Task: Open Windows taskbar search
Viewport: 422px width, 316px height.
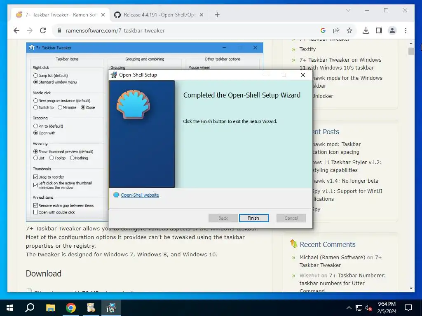Action: (x=30, y=308)
